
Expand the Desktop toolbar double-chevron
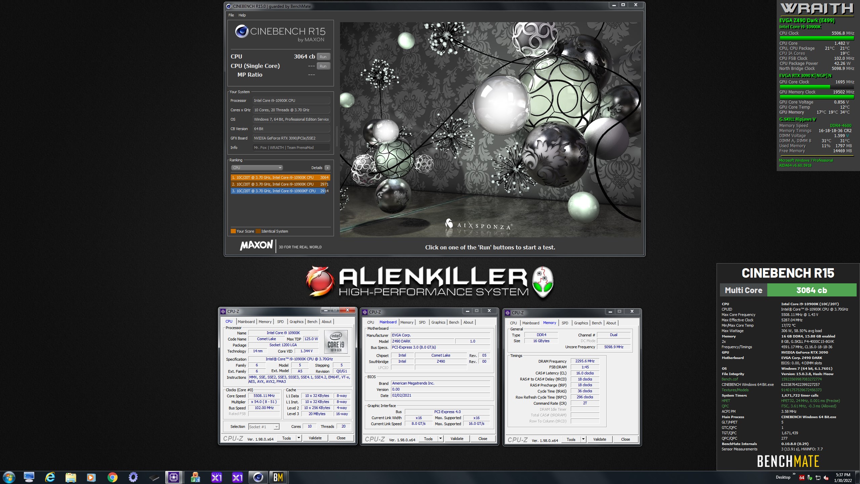coord(794,474)
